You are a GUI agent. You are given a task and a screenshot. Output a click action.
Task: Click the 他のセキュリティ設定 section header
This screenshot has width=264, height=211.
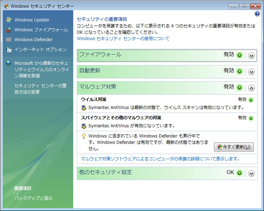coord(167,173)
